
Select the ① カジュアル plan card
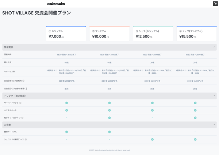pos(66,34)
